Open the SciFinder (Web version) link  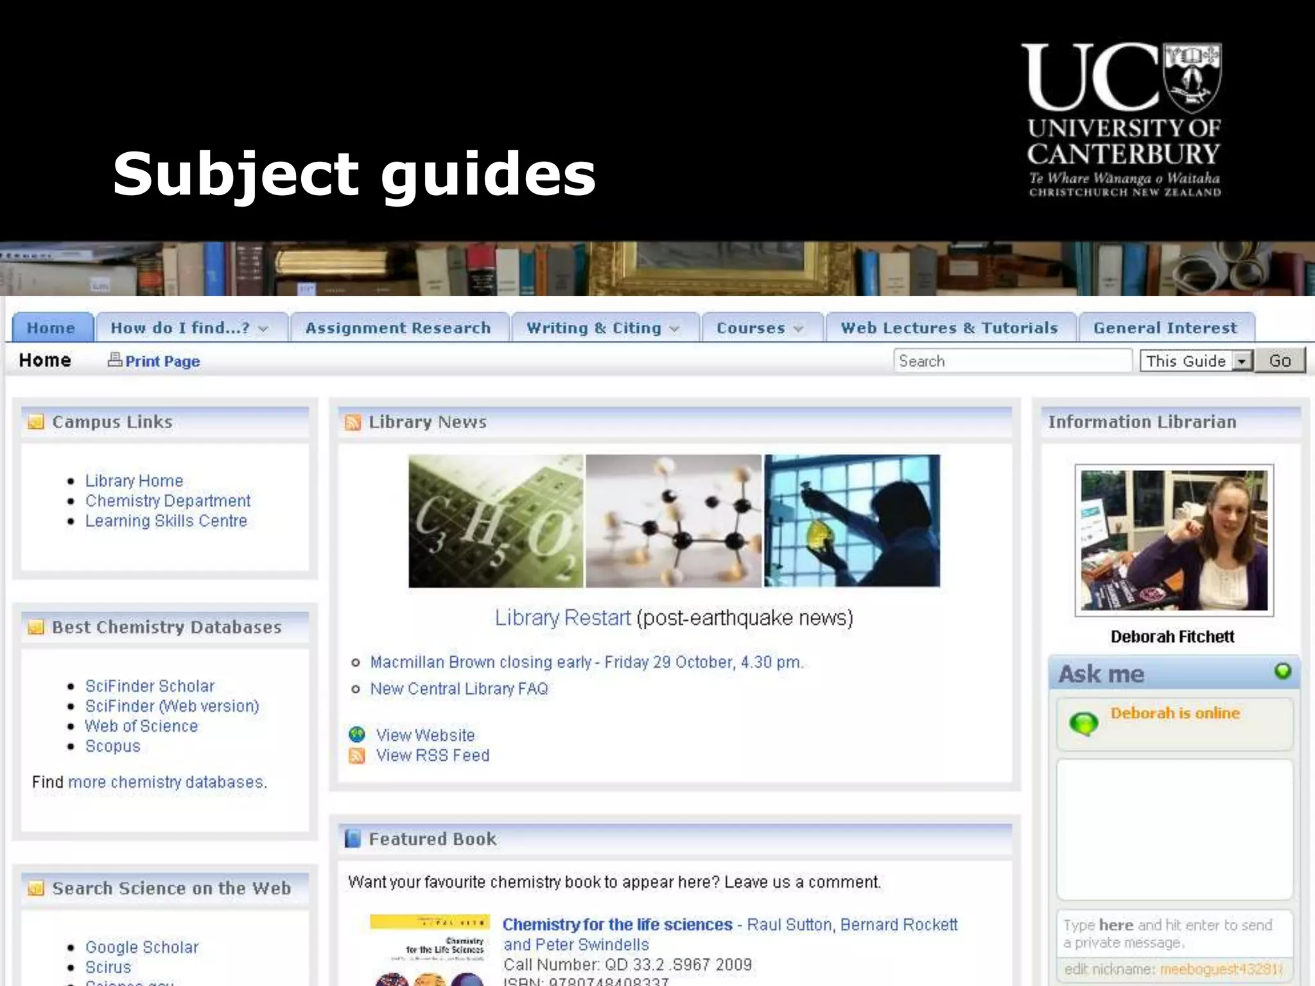pos(172,706)
